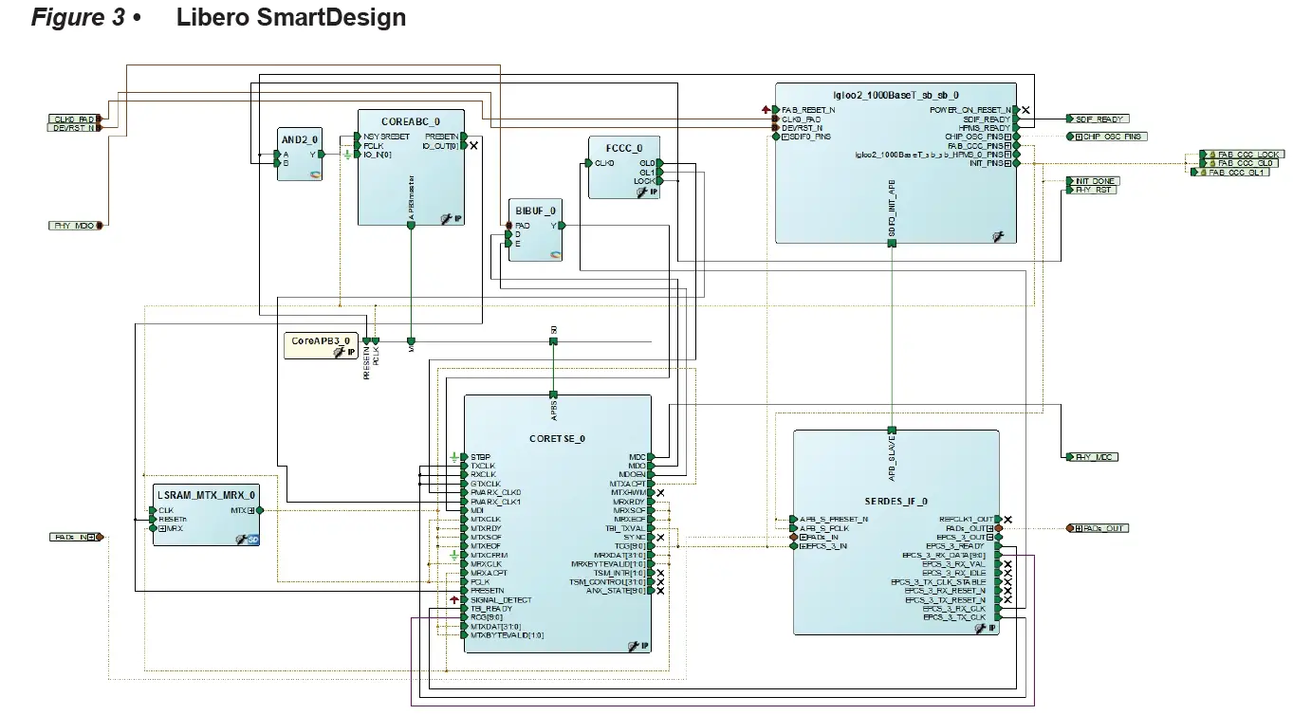Click the colored swirl symbol on AND2_0

coord(316,174)
